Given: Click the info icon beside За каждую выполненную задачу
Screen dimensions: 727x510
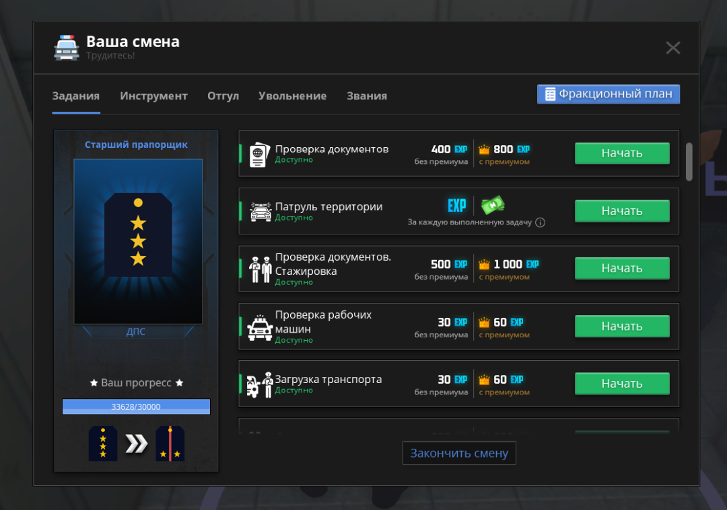Looking at the screenshot, I should click(x=540, y=222).
